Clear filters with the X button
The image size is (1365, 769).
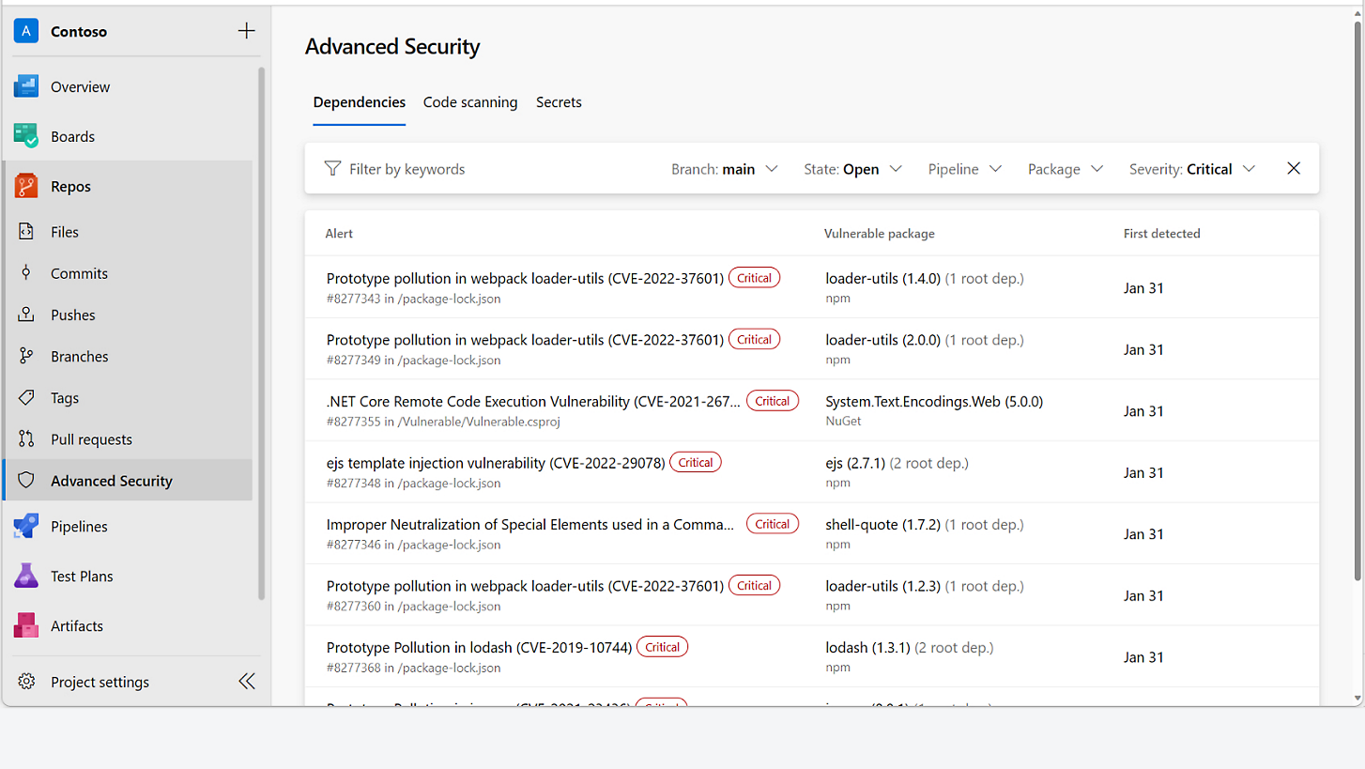click(x=1294, y=169)
